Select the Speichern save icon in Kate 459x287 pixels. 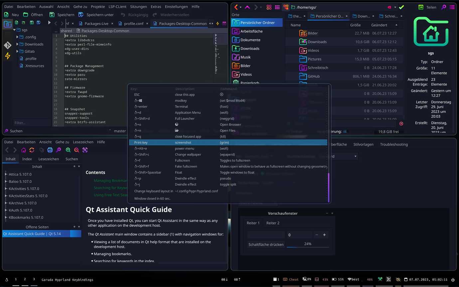click(x=52, y=15)
